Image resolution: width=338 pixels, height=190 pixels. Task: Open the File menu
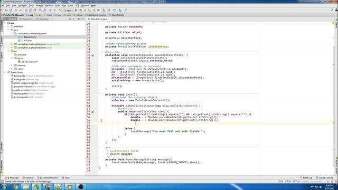(2, 5)
